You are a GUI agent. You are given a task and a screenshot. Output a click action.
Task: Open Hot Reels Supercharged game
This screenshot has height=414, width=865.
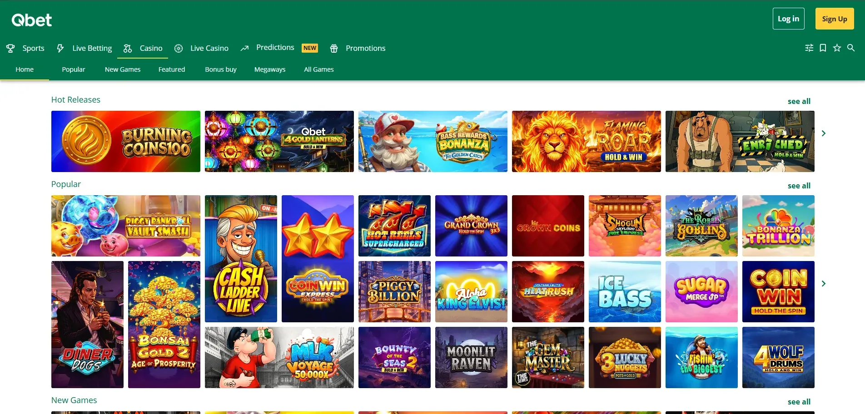click(394, 226)
